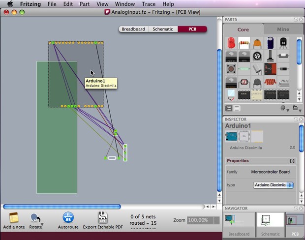
Task: Click the parts bin scroll up arrow
Action: coord(300,93)
